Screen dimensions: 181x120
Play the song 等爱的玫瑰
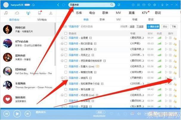click(x=166, y=72)
